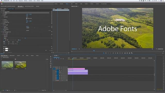Add a marker in the timeline header
Viewport: 165px width, 93px height.
61,59
